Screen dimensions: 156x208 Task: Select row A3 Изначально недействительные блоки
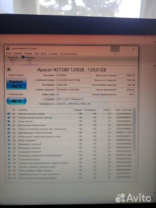[x=69, y=136]
